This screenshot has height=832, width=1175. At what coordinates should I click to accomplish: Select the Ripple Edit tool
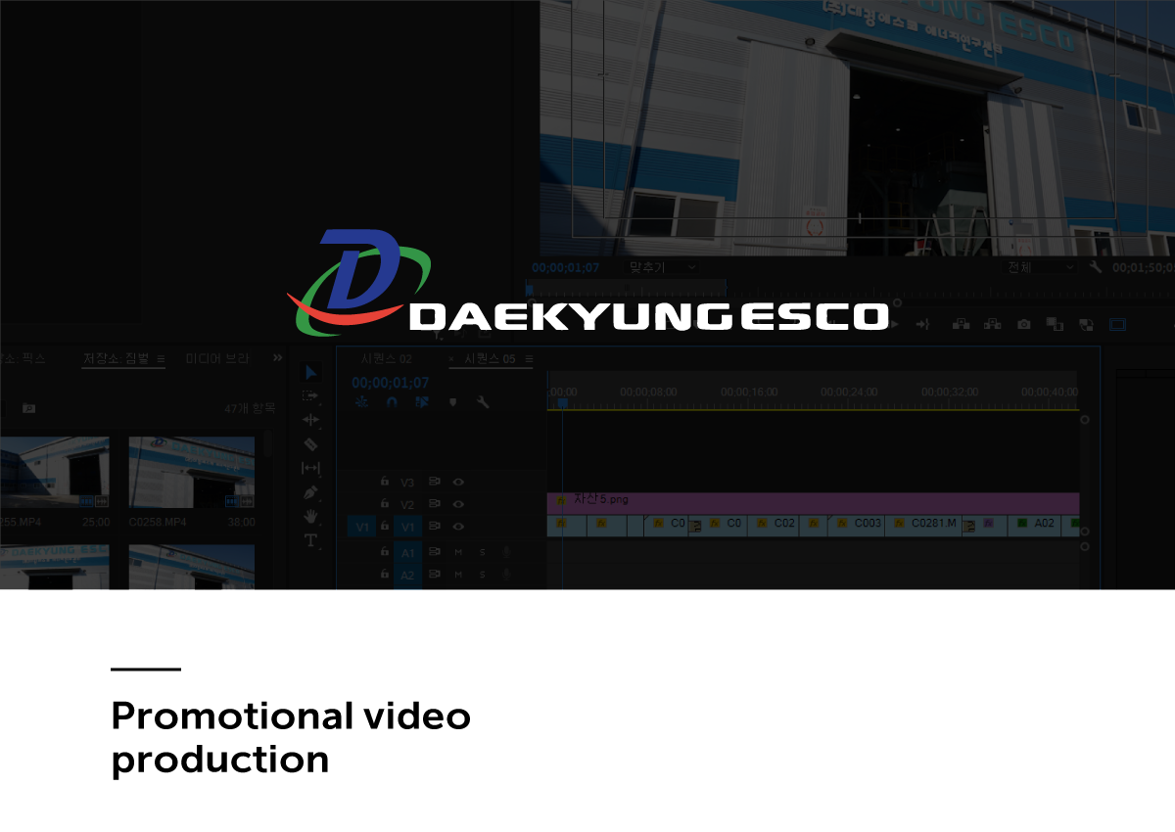tap(310, 420)
